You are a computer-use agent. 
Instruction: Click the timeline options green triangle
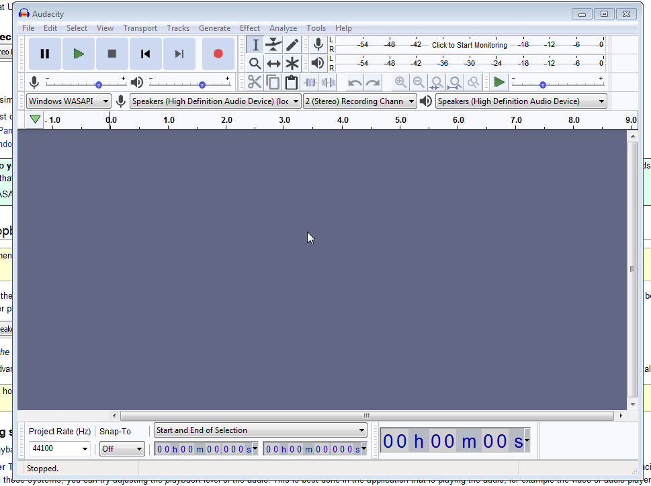(36, 119)
